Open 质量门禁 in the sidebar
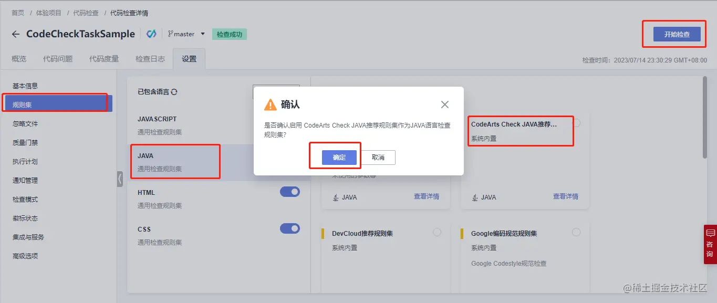Screen dimensions: 717x303 pyautogui.click(x=25, y=143)
